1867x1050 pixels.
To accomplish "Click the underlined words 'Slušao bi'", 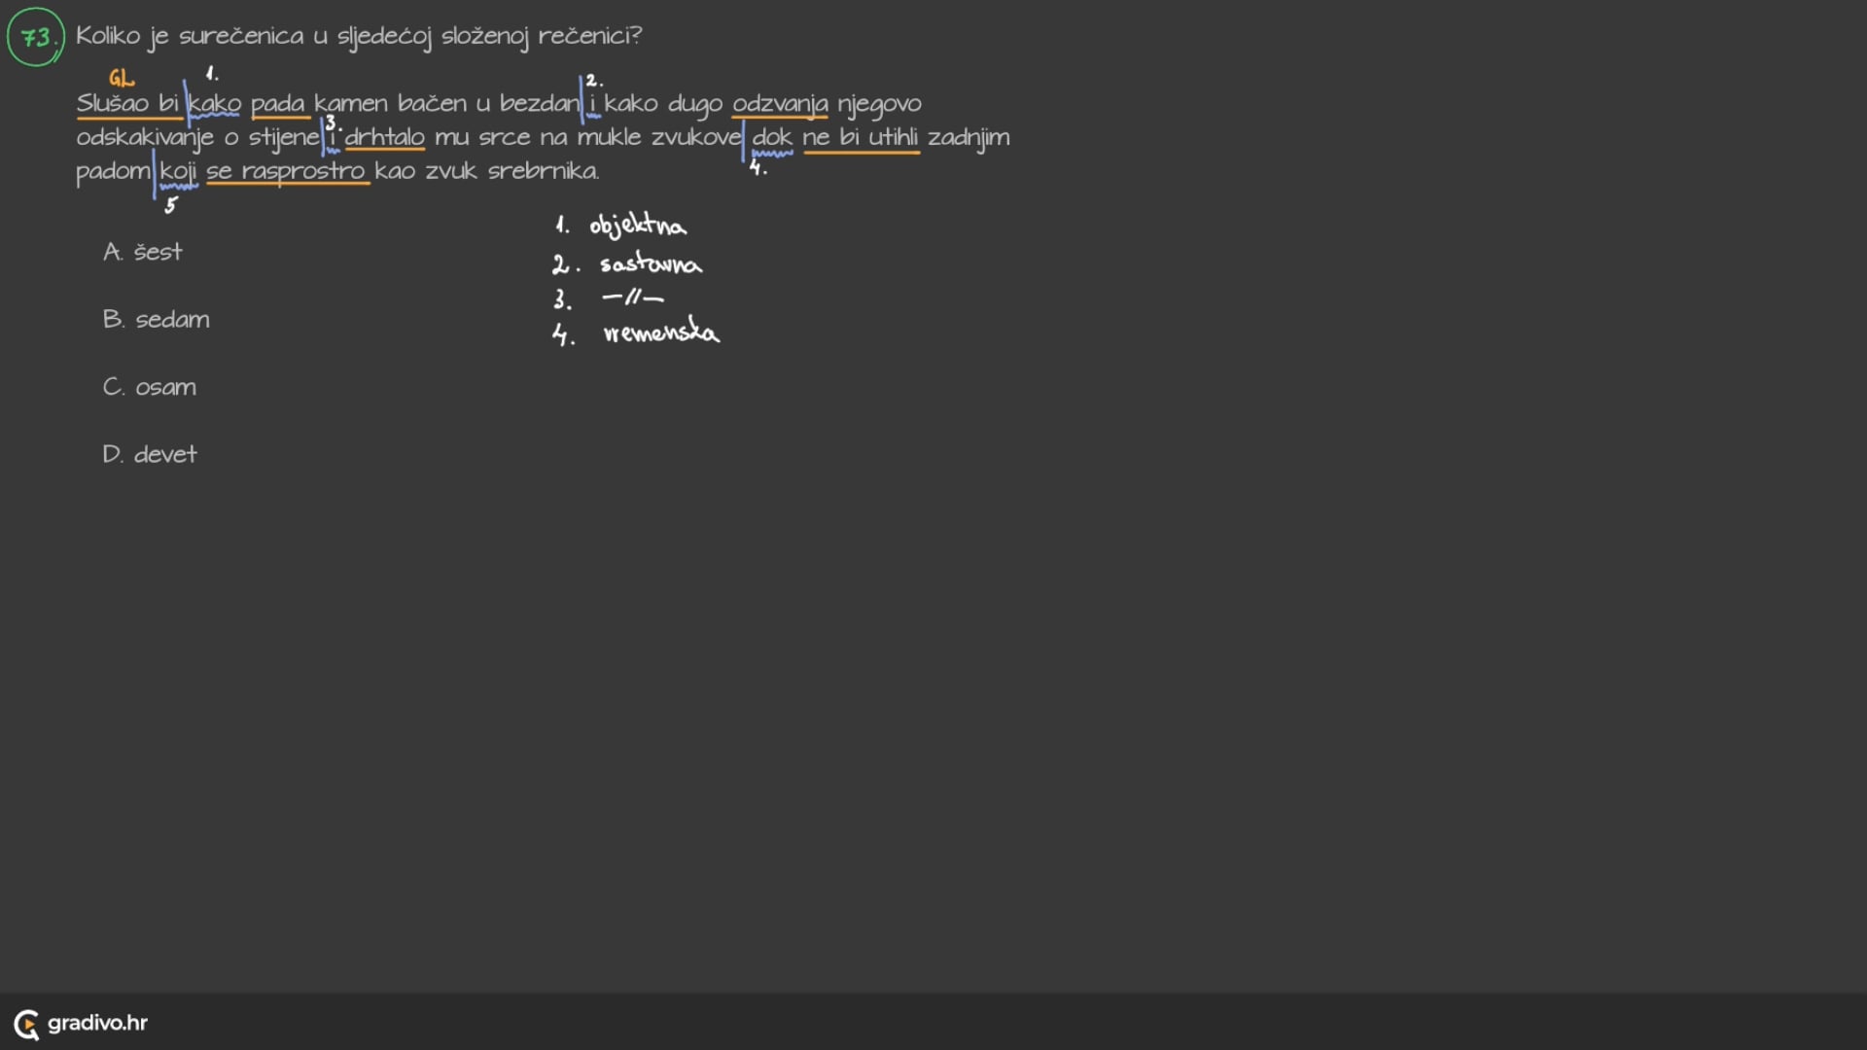I will click(x=127, y=103).
